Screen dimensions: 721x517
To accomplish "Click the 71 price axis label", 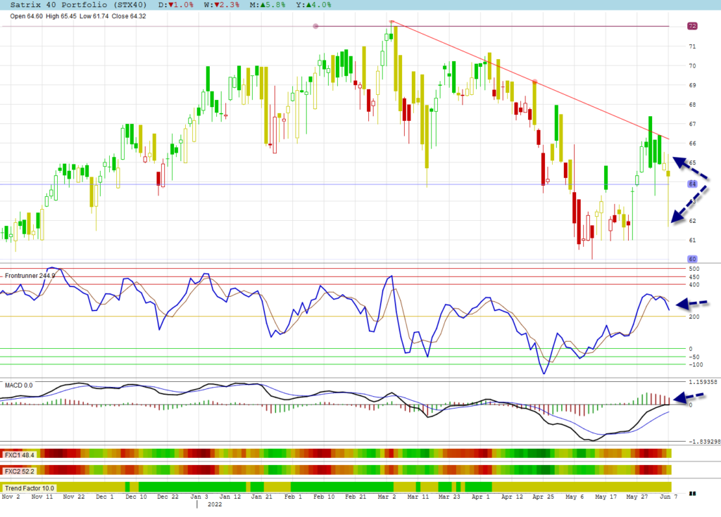I will pos(692,46).
